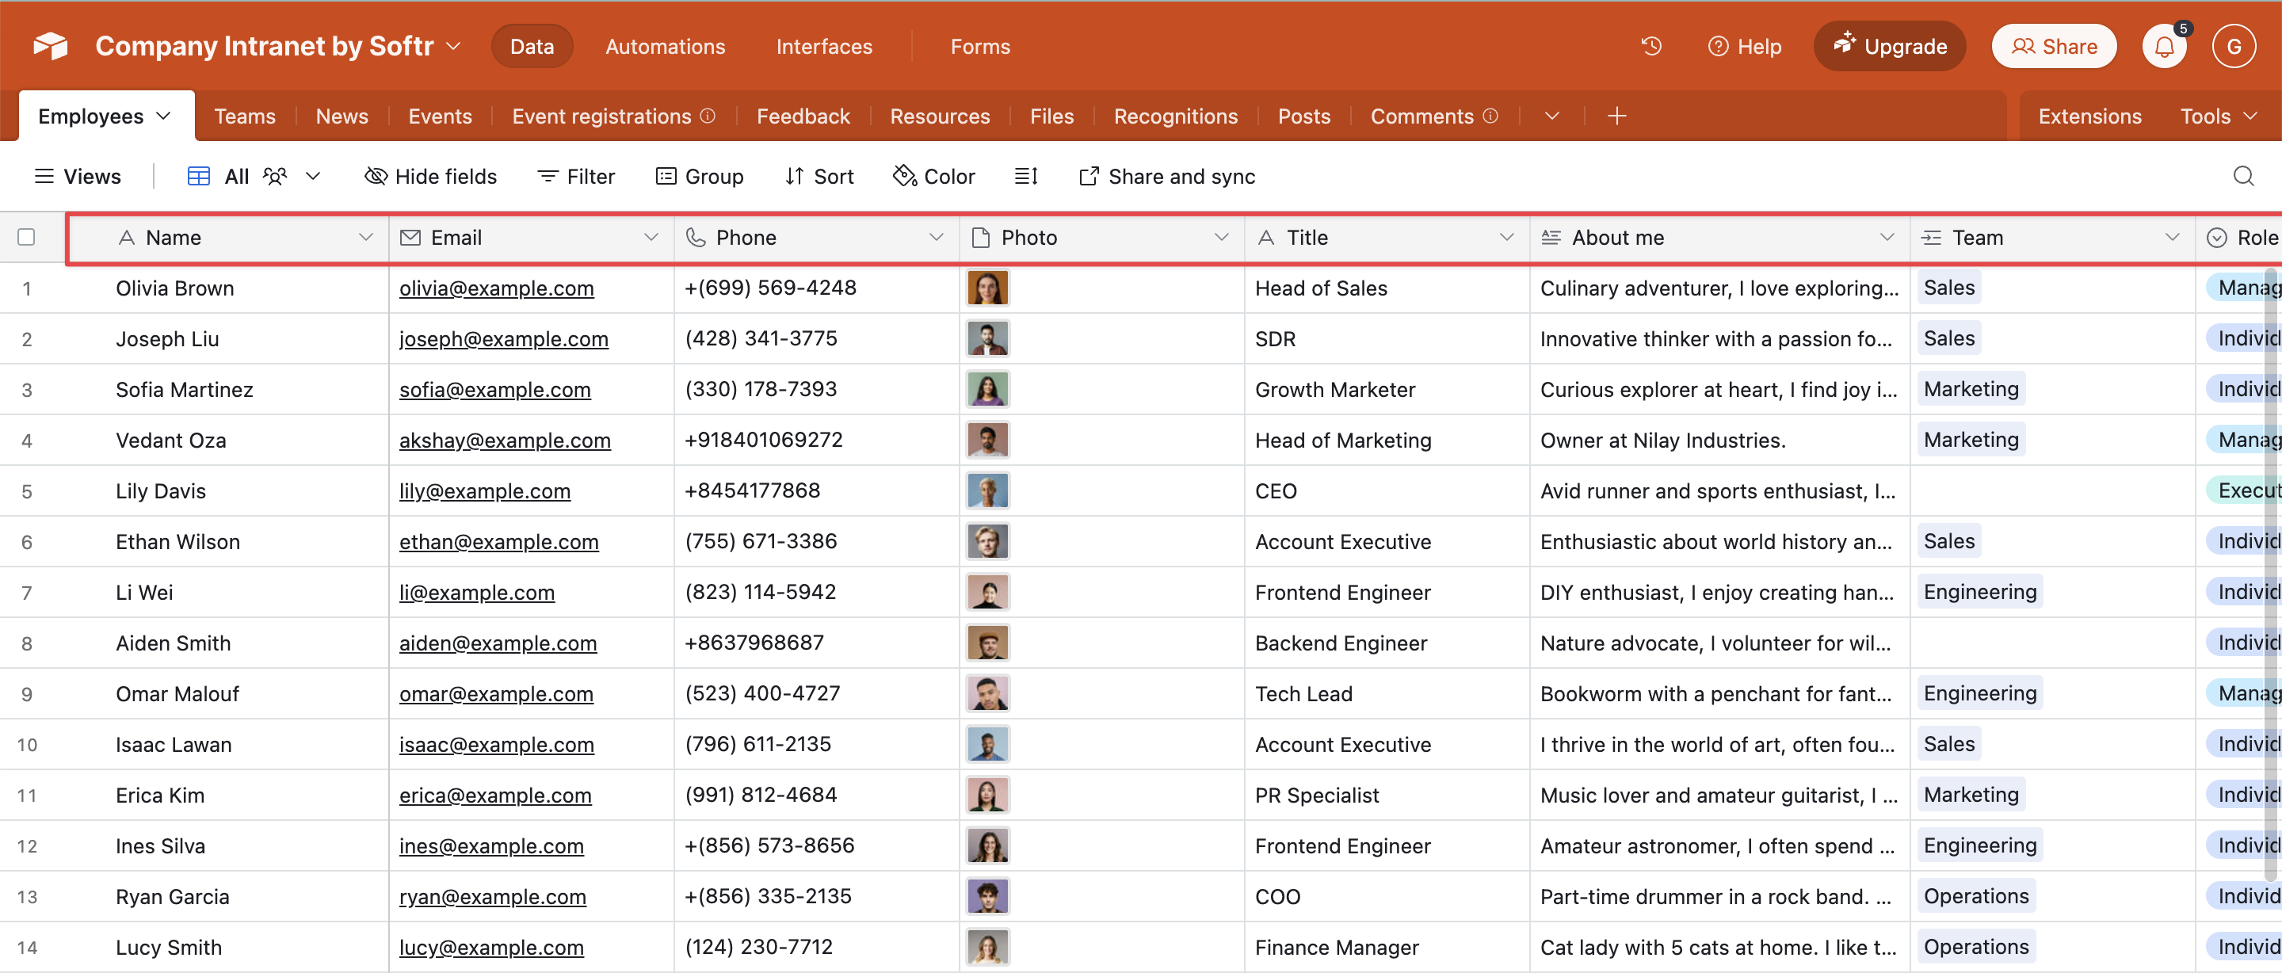Click the Airtable logo home icon

[51, 46]
